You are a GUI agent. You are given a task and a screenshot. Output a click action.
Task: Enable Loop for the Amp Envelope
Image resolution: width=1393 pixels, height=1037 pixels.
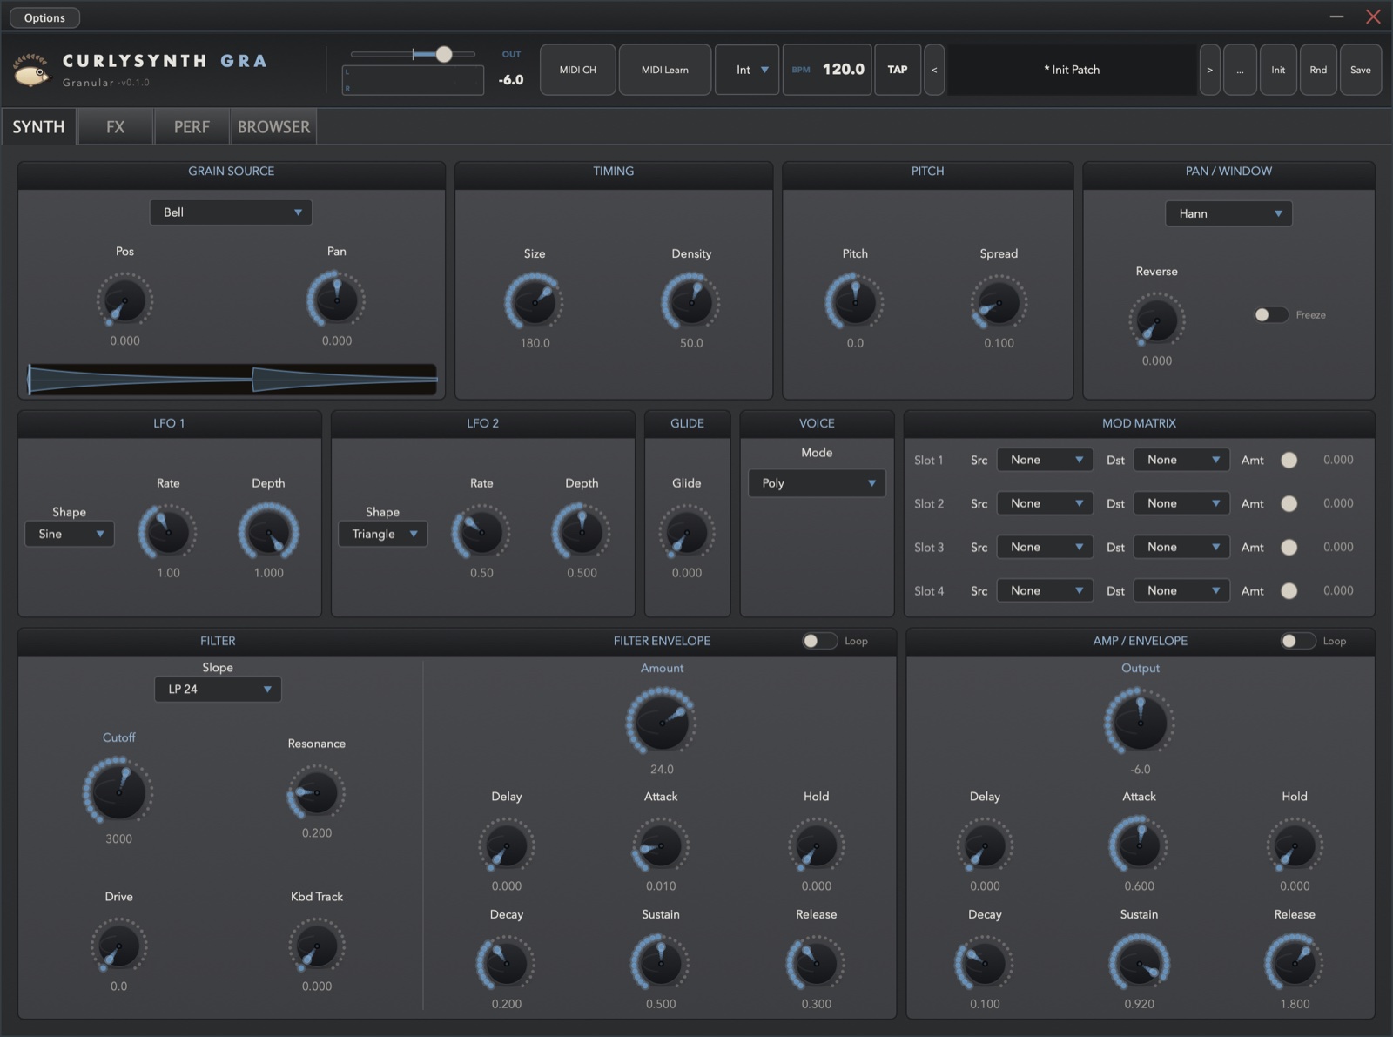[x=1297, y=641]
